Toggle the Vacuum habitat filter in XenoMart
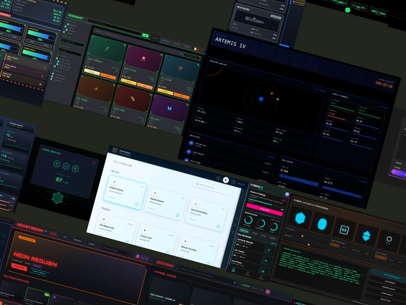 coord(65,33)
